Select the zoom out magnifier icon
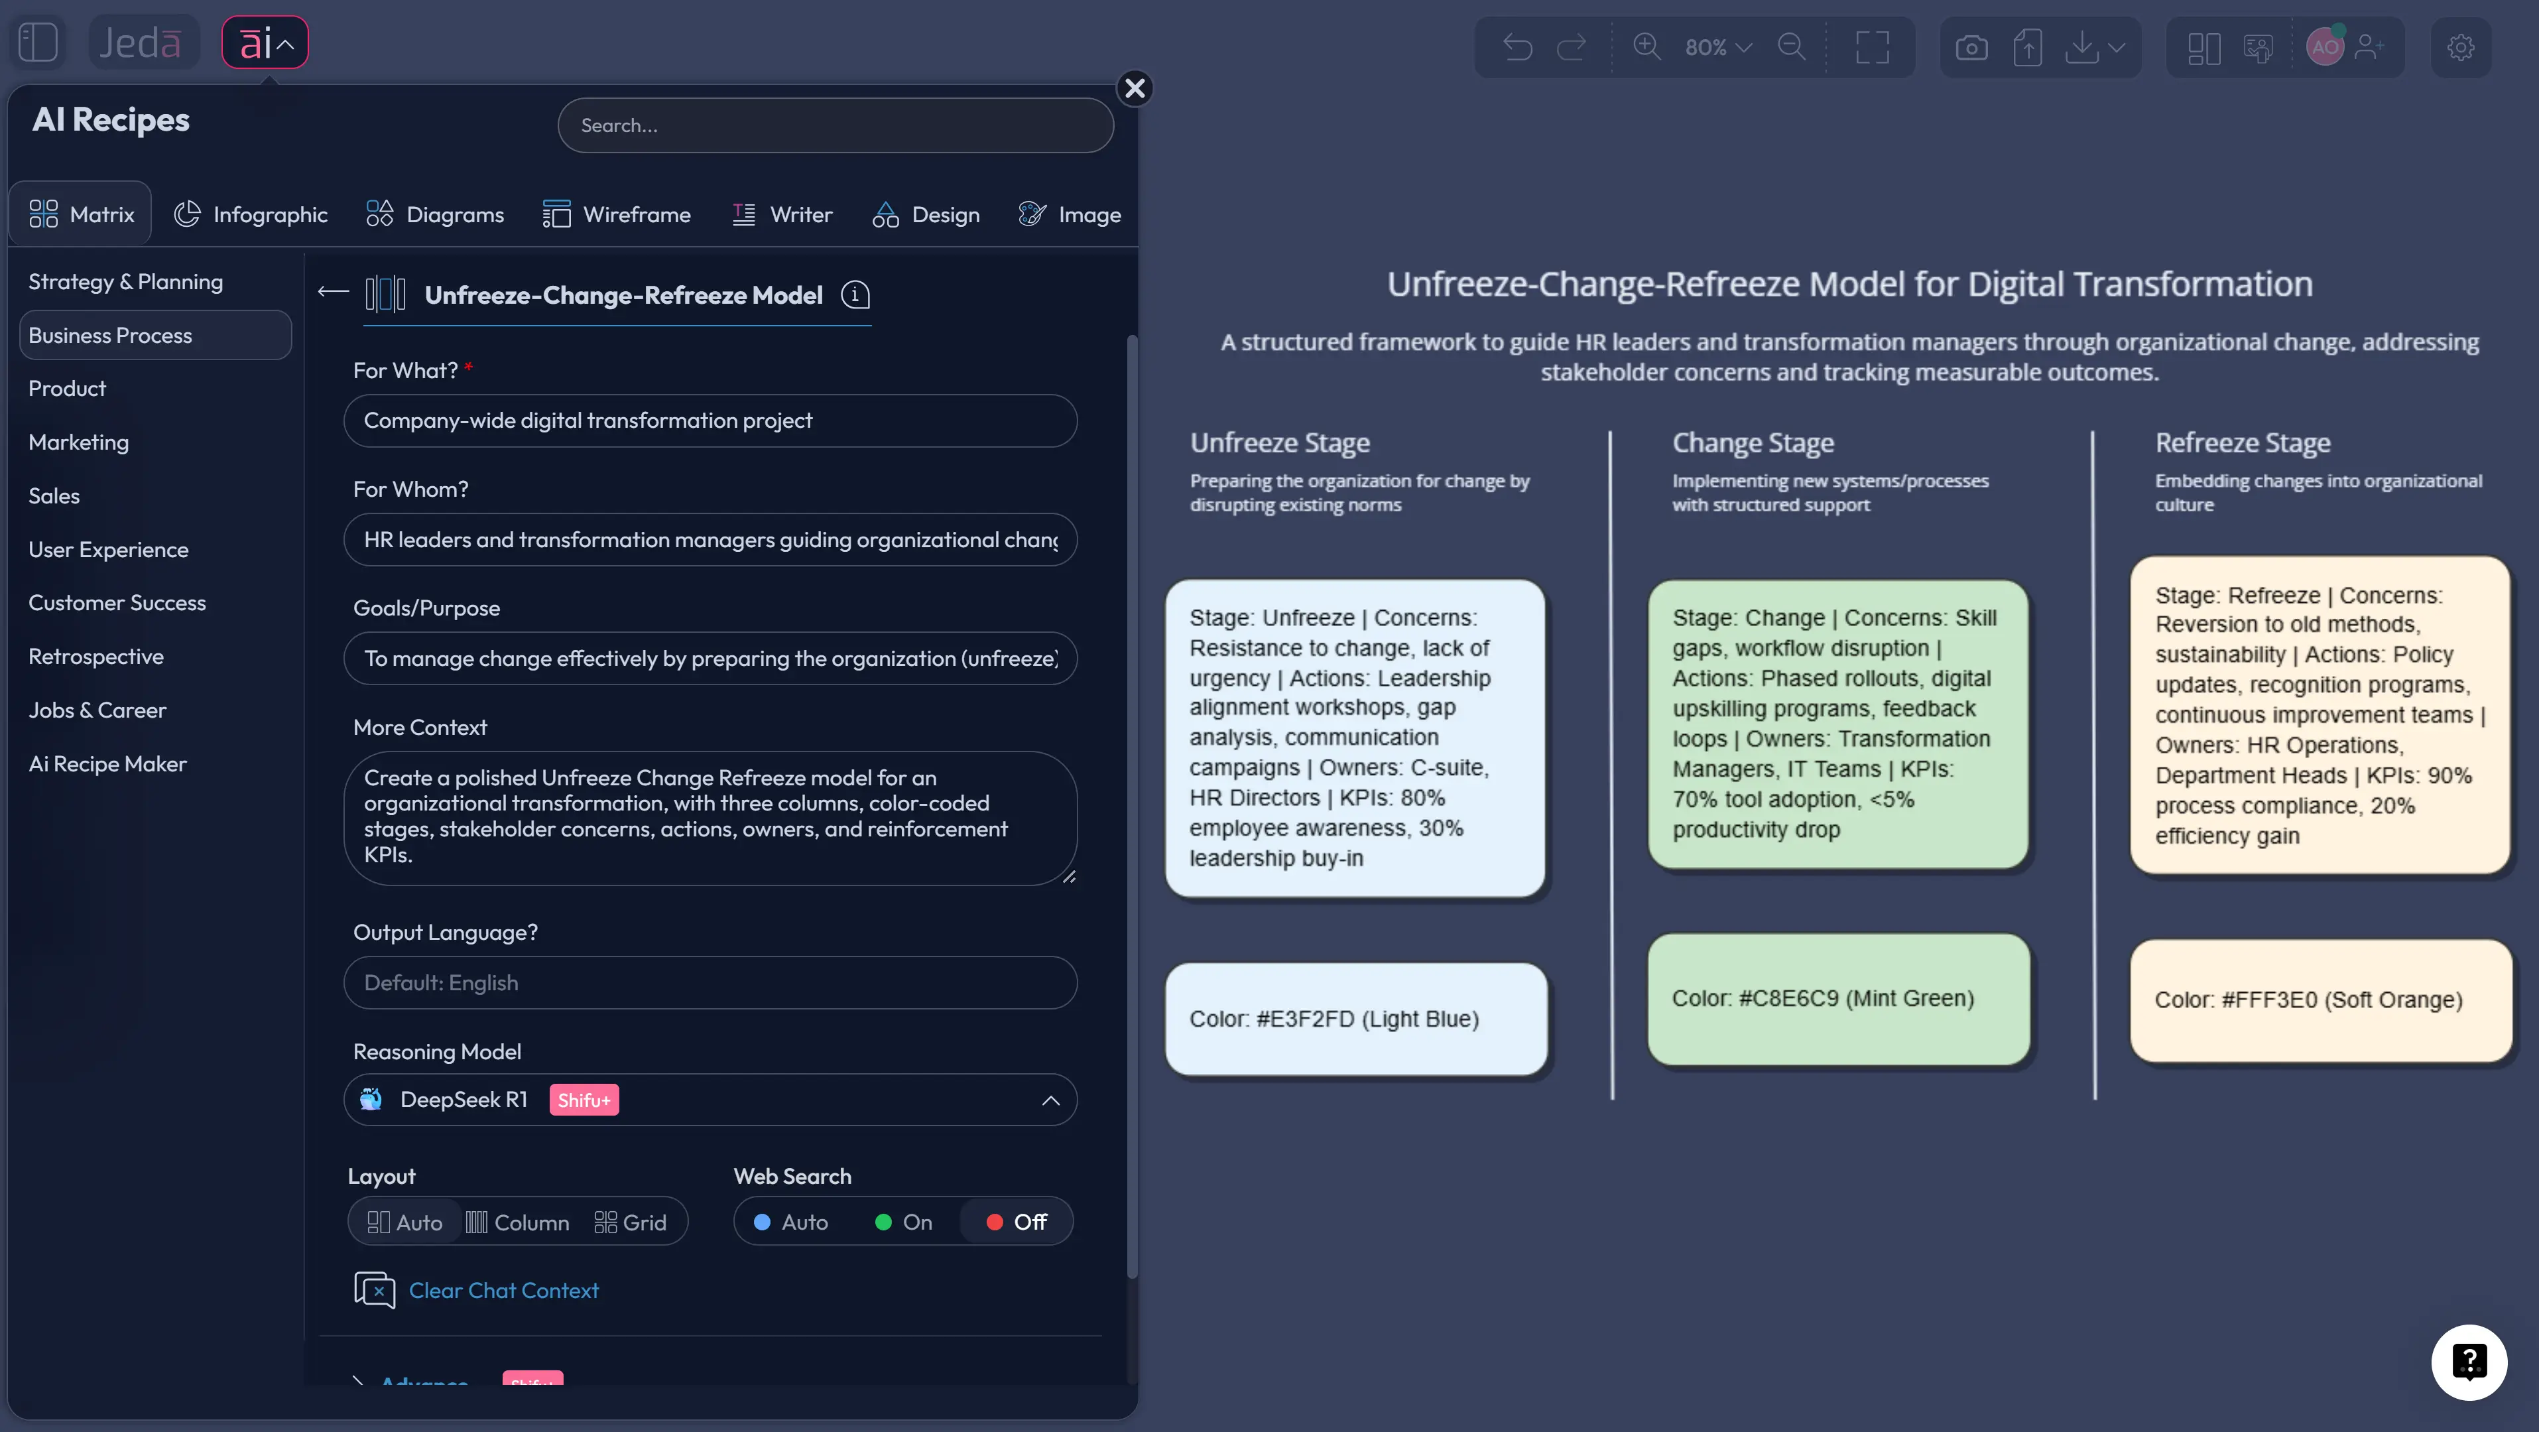This screenshot has height=1432, width=2539. tap(1792, 47)
